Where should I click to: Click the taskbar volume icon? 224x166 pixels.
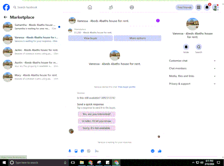(202, 162)
